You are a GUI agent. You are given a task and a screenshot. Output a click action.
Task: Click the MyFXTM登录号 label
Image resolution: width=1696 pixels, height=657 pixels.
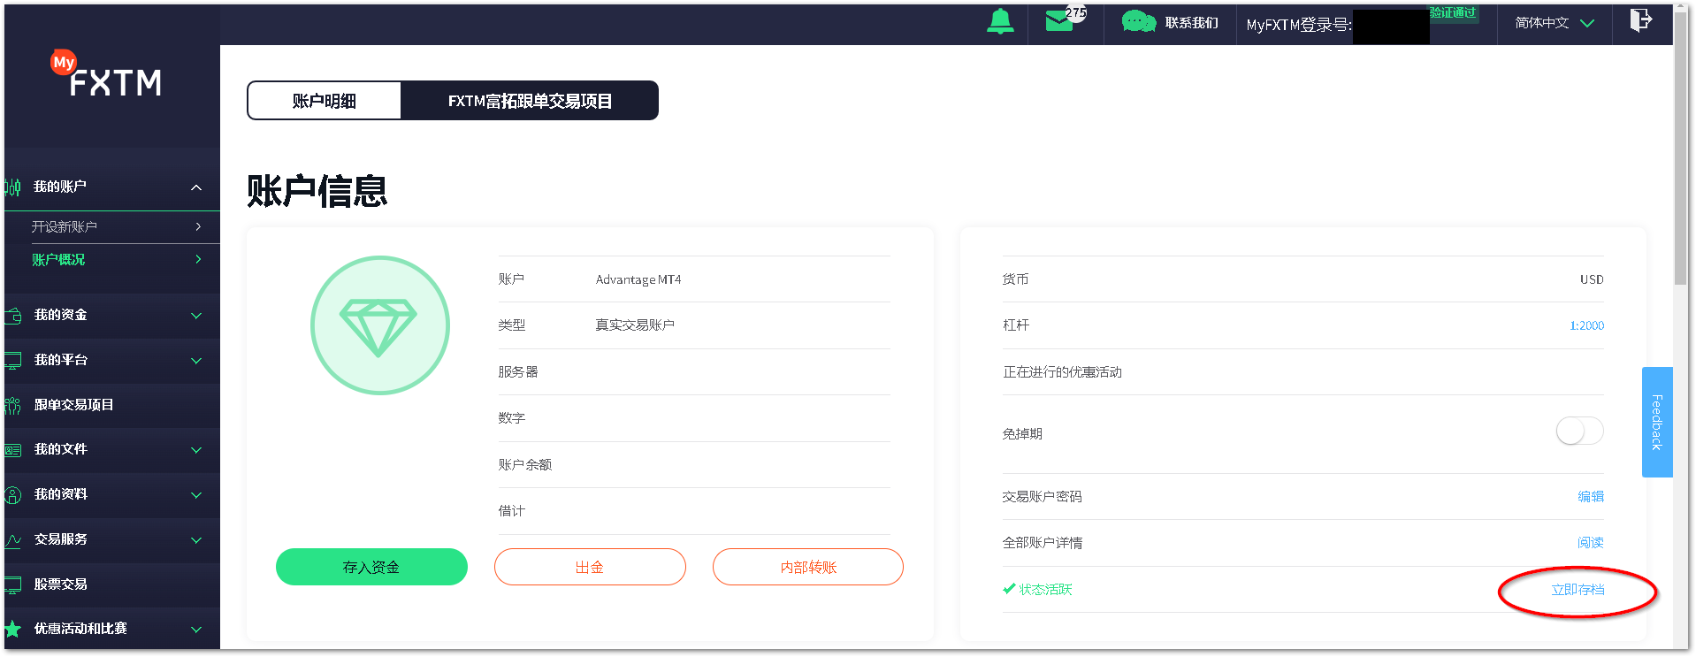pos(1299,25)
